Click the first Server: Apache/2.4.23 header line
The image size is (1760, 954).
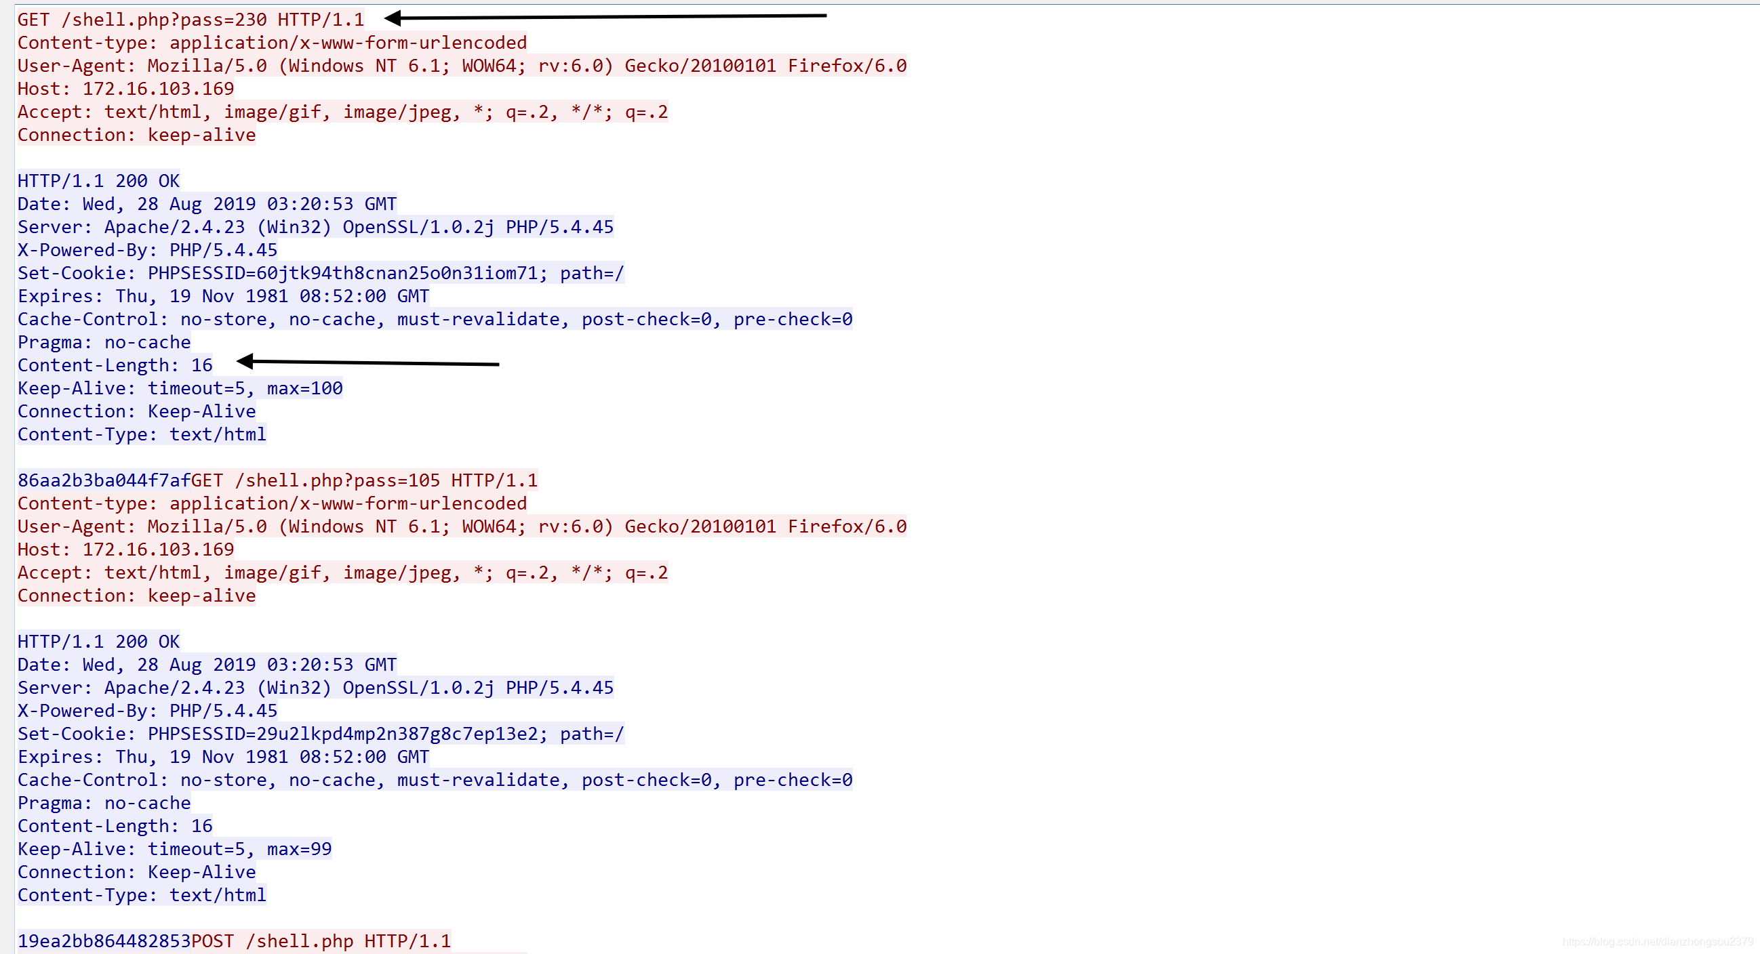315,228
